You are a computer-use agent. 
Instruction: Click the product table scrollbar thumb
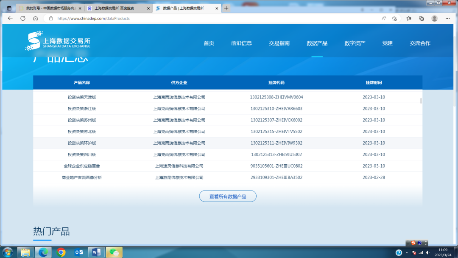tap(421, 101)
